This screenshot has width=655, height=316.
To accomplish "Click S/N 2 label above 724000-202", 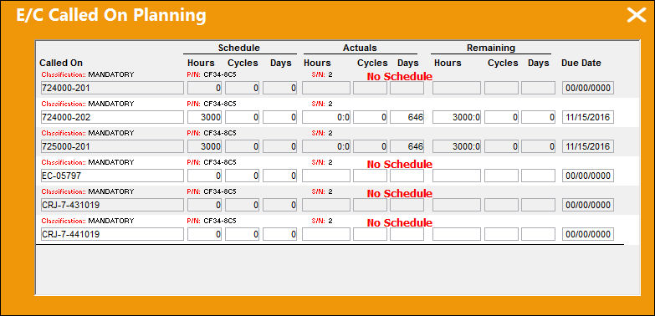I will (322, 104).
